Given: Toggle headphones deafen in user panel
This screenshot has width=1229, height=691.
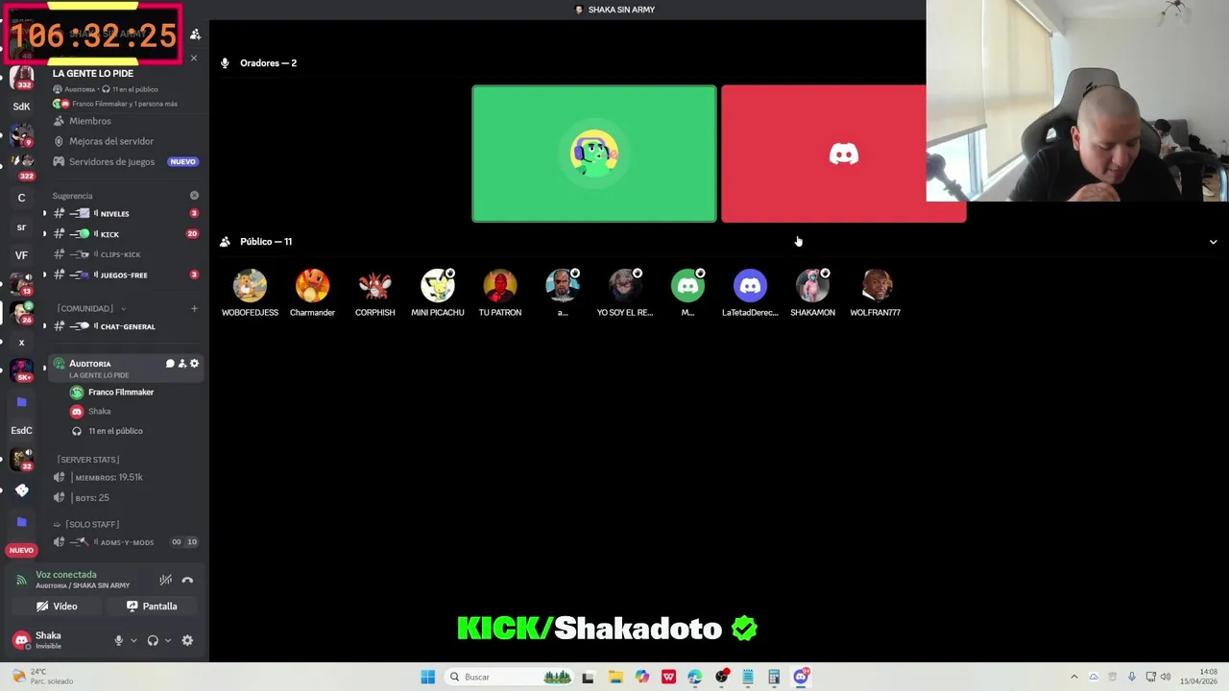Looking at the screenshot, I should pos(153,640).
